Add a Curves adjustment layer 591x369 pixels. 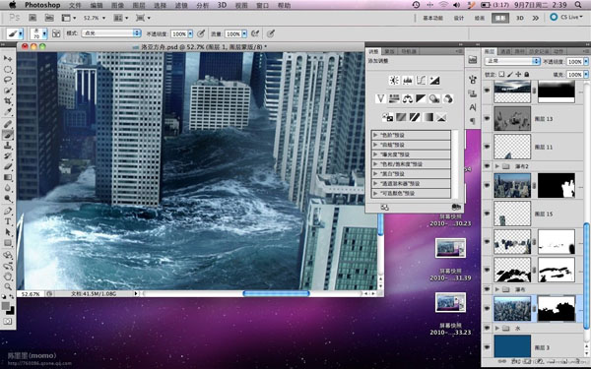(x=421, y=81)
